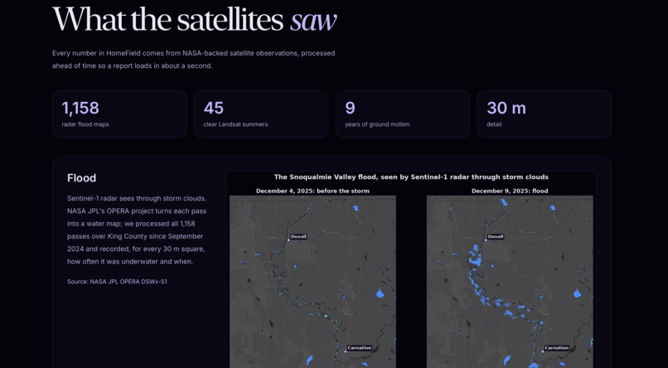The width and height of the screenshot is (668, 368).
Task: Select the 30 m detail card
Action: (x=544, y=114)
